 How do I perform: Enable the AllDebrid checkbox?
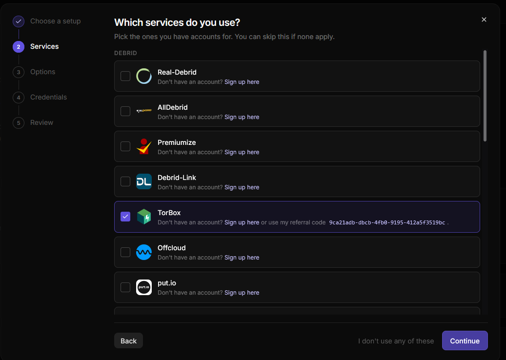[125, 111]
